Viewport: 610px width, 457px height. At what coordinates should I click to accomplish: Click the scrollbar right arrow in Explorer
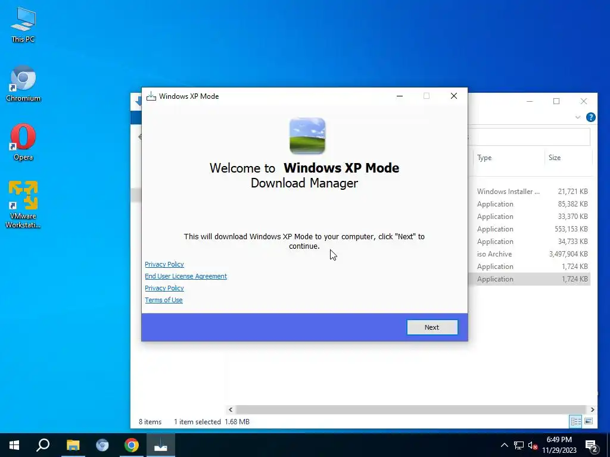coord(592,409)
